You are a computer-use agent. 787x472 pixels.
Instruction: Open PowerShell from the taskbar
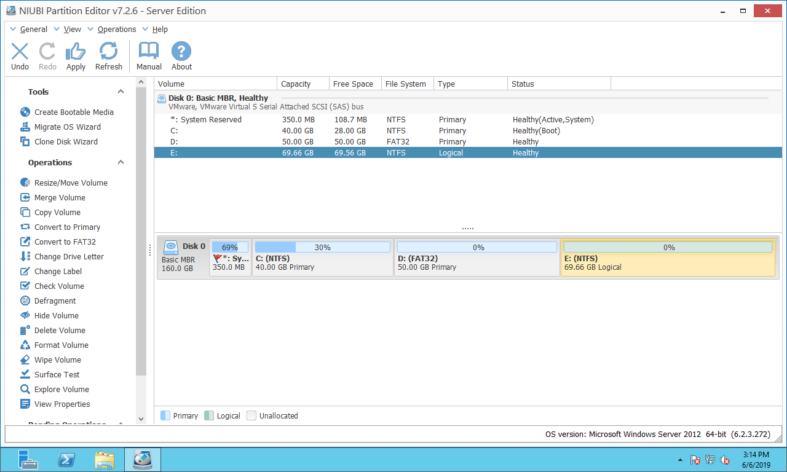(x=66, y=460)
